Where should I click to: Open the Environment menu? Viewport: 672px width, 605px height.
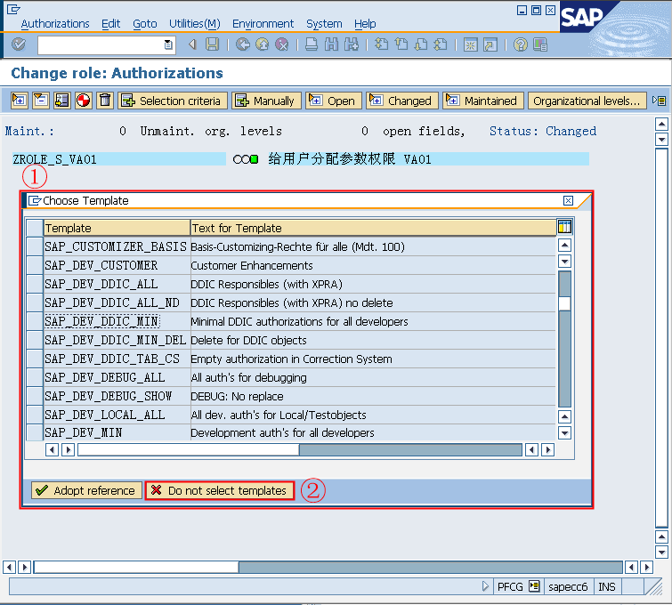(x=263, y=23)
